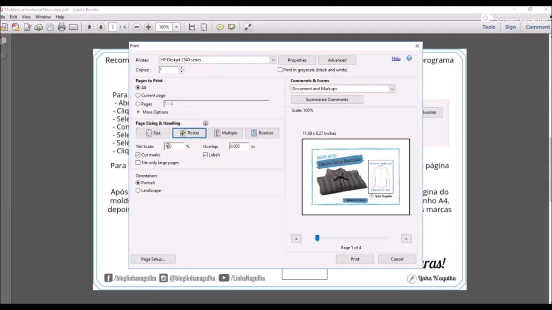
Task: Click the Page Sizing info icon
Action: [205, 123]
